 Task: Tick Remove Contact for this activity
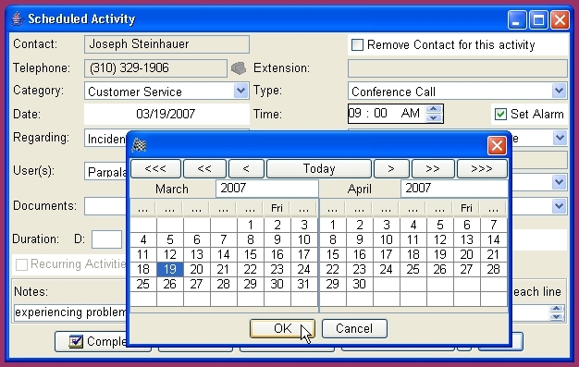357,45
